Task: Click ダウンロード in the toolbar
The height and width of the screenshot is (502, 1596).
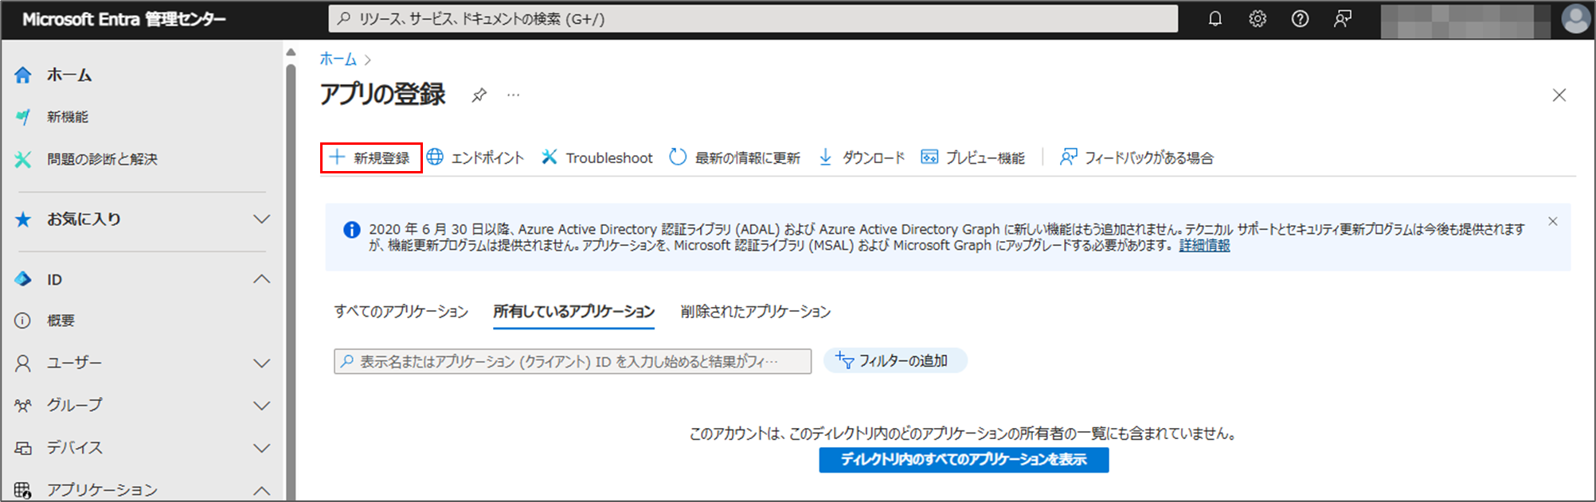Action: click(862, 158)
